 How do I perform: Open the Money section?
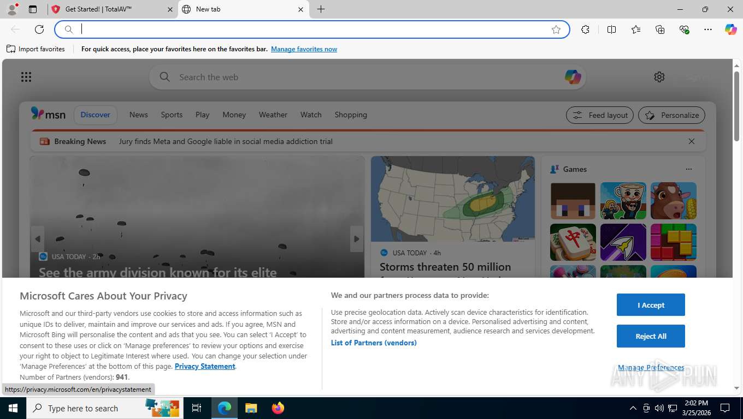click(234, 115)
